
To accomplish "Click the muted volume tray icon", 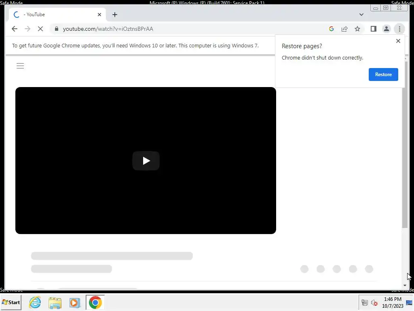I will 374,302.
